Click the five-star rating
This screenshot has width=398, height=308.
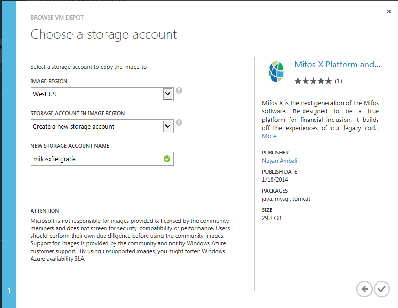click(x=313, y=81)
